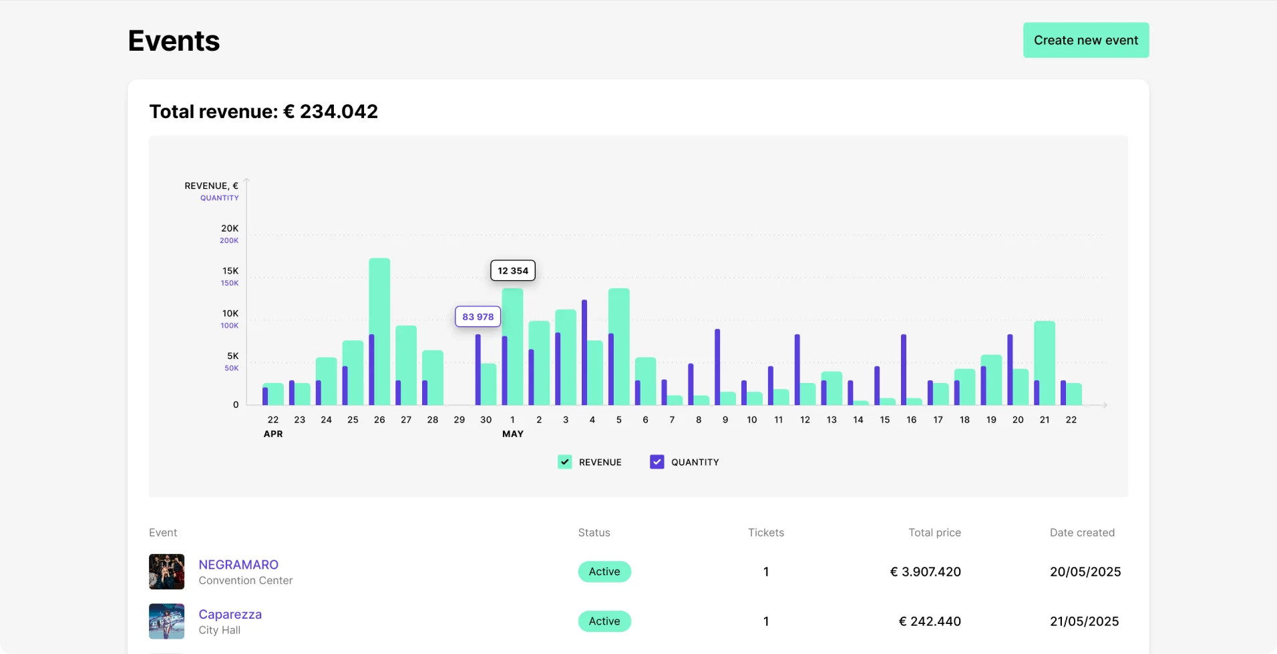Click the Active status badge for Caparezza
Screen dimensions: 1277x654
click(x=604, y=621)
